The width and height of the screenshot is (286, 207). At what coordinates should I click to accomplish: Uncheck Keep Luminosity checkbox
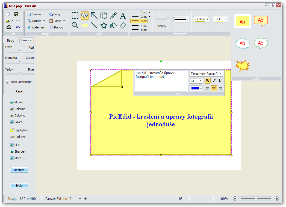(x=7, y=82)
